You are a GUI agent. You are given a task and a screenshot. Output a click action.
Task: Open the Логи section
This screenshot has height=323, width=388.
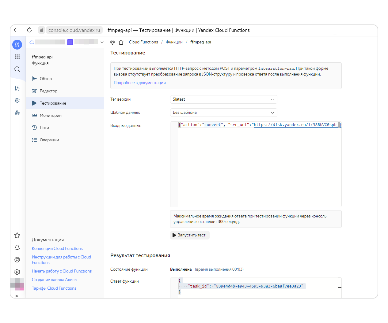pos(65,128)
